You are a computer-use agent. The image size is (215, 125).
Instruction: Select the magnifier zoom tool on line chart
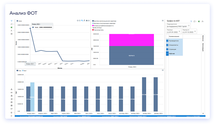(82, 21)
